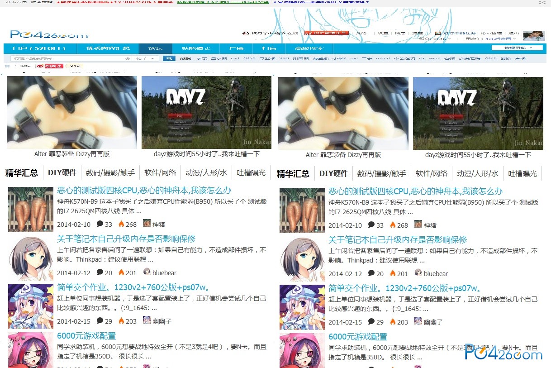Image resolution: width=551 pixels, height=368 pixels.
Task: Select the DIY硬件 tab in the right column
Action: [333, 173]
